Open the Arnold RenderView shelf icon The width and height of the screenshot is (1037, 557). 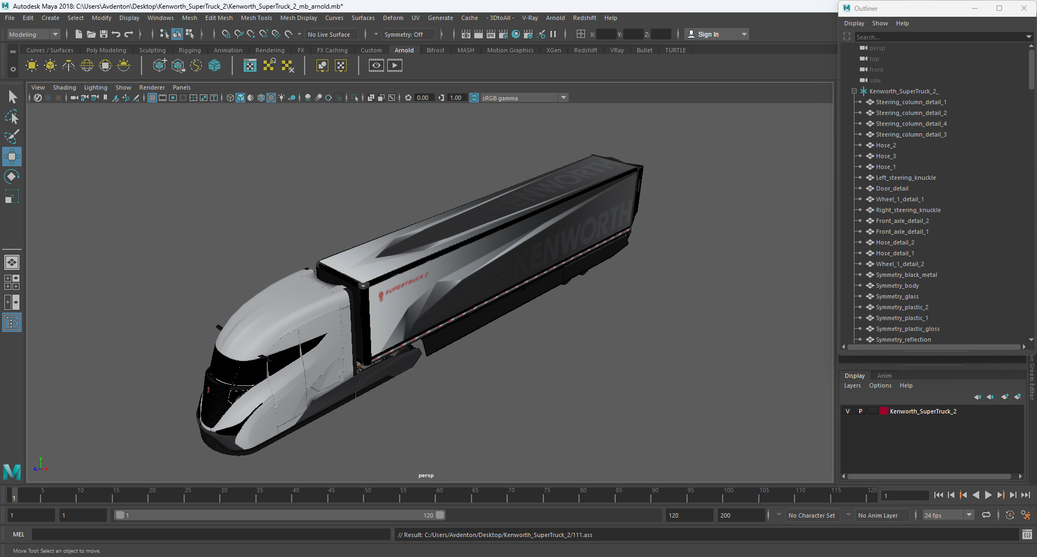click(x=376, y=66)
